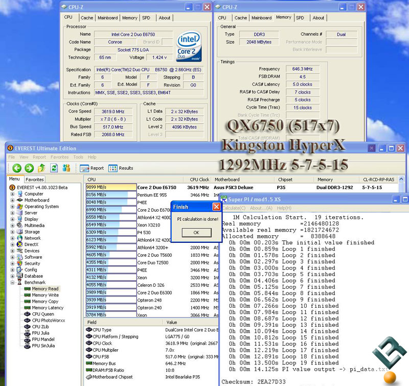The image size is (409, 386).
Task: Select the Core 2 Duo E6750 result row
Action: coord(242,187)
